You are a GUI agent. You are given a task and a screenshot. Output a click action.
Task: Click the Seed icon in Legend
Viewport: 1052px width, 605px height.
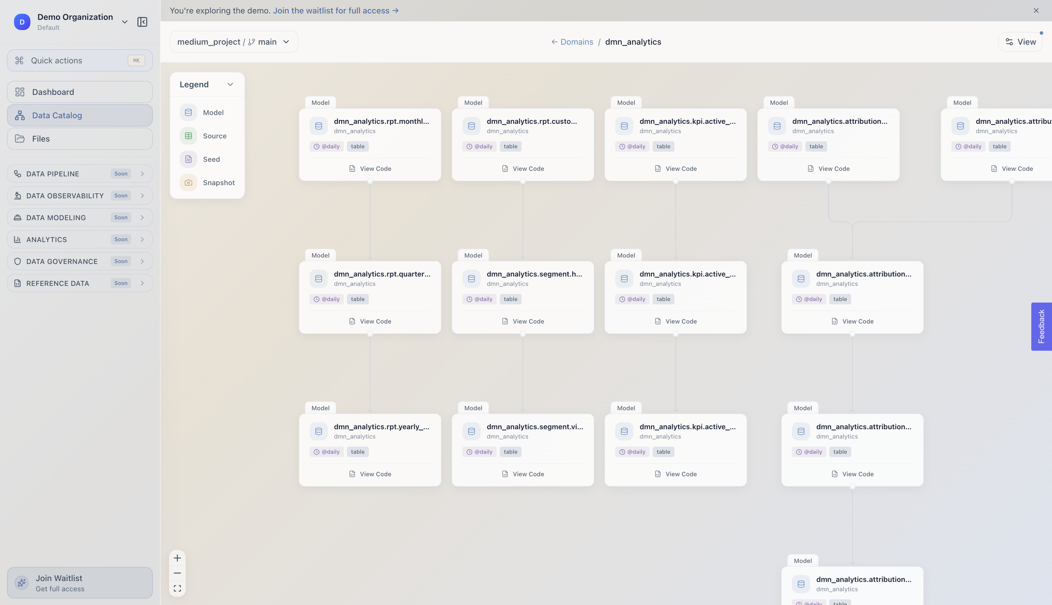(188, 159)
